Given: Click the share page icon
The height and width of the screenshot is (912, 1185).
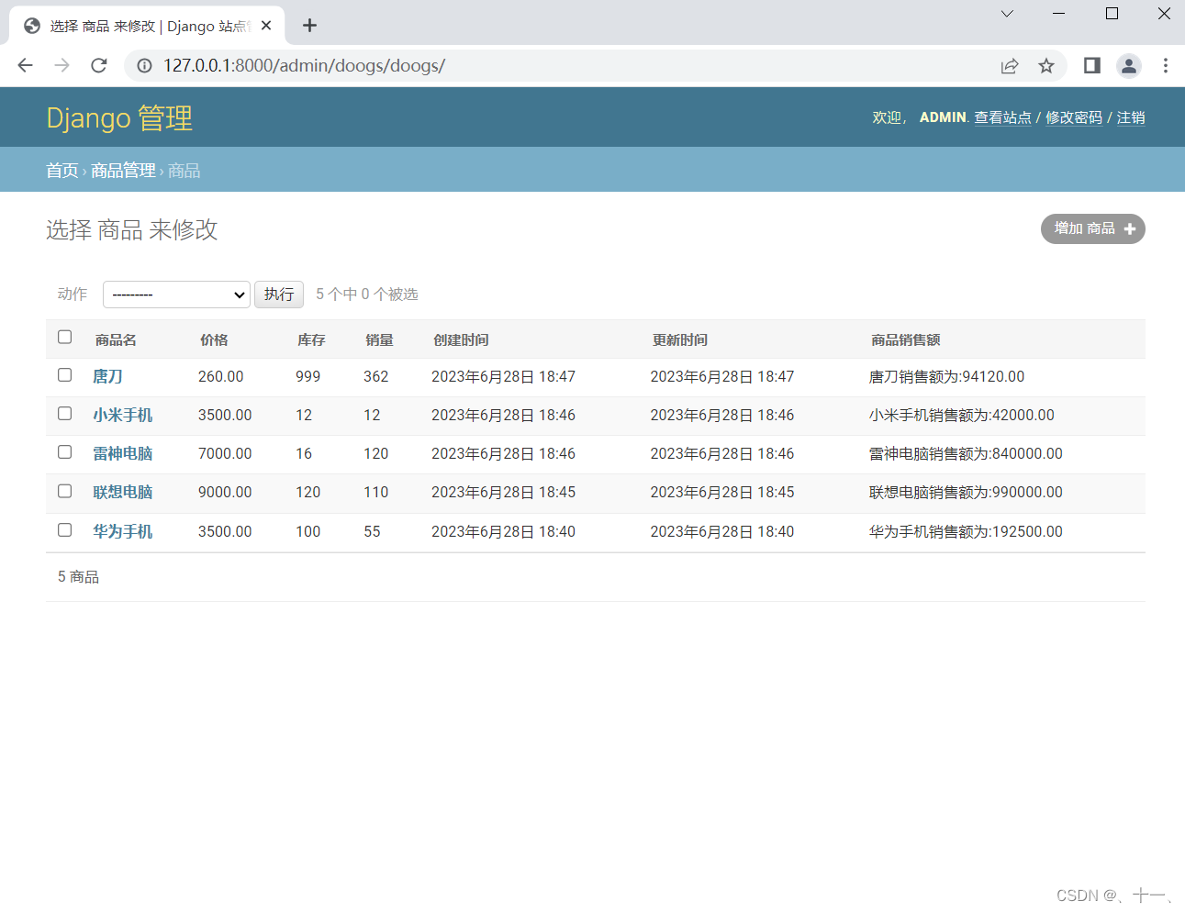Looking at the screenshot, I should pos(1010,65).
